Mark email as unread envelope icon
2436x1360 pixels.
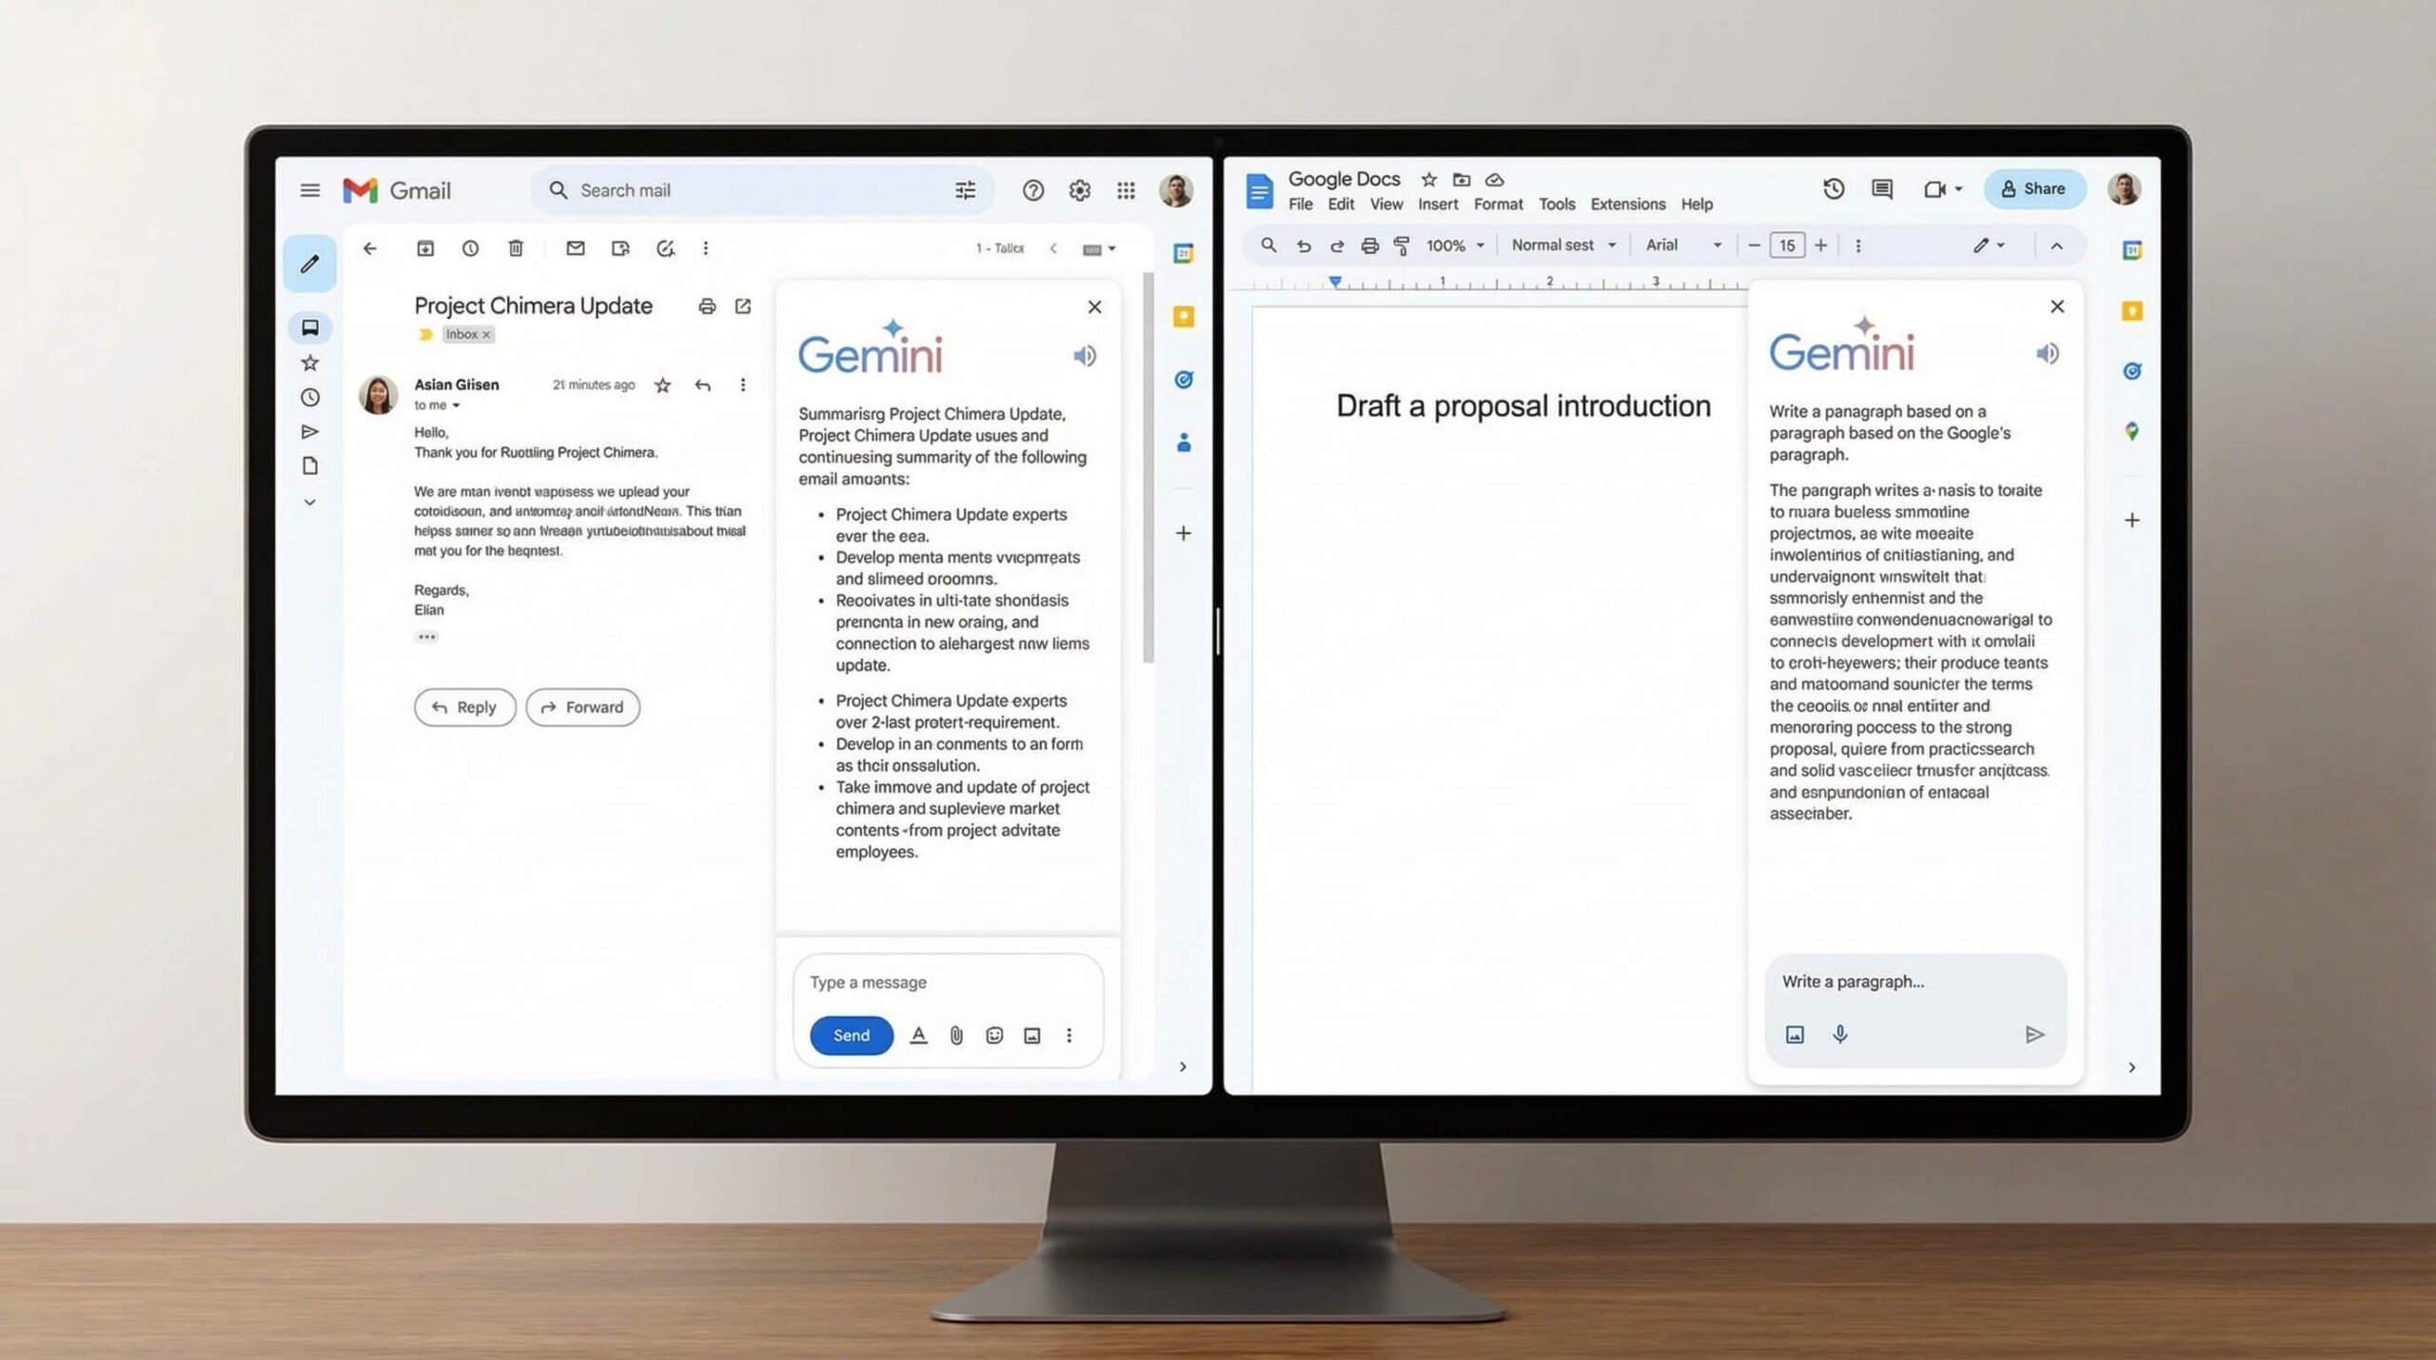coord(575,248)
